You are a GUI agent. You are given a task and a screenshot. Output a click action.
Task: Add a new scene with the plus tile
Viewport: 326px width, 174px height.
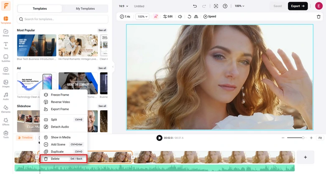tap(305, 157)
